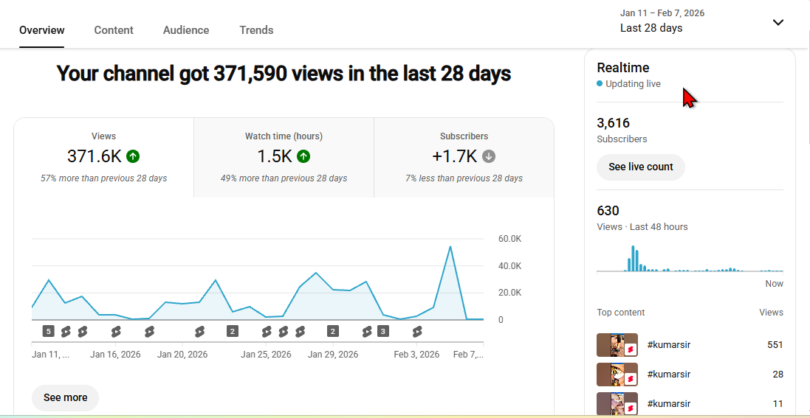Open the Audience tab
Screen dimensions: 810x418
click(x=186, y=30)
